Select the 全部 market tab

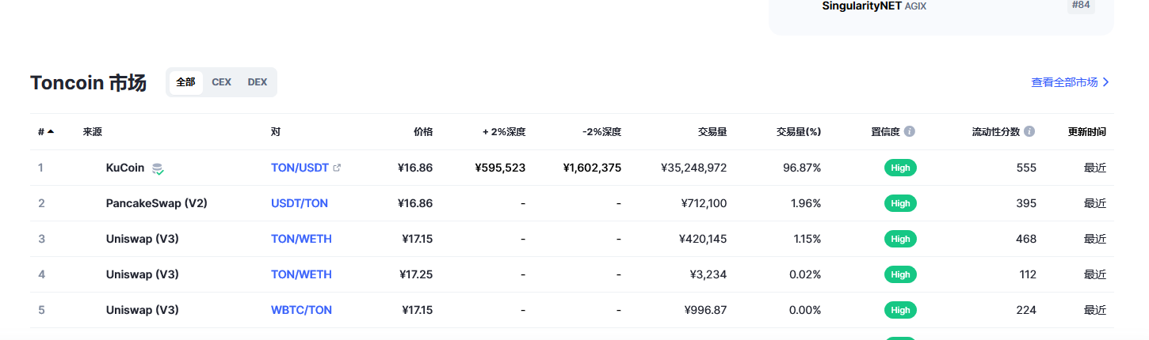185,82
